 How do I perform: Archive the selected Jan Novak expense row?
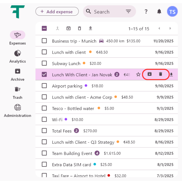point(150,74)
